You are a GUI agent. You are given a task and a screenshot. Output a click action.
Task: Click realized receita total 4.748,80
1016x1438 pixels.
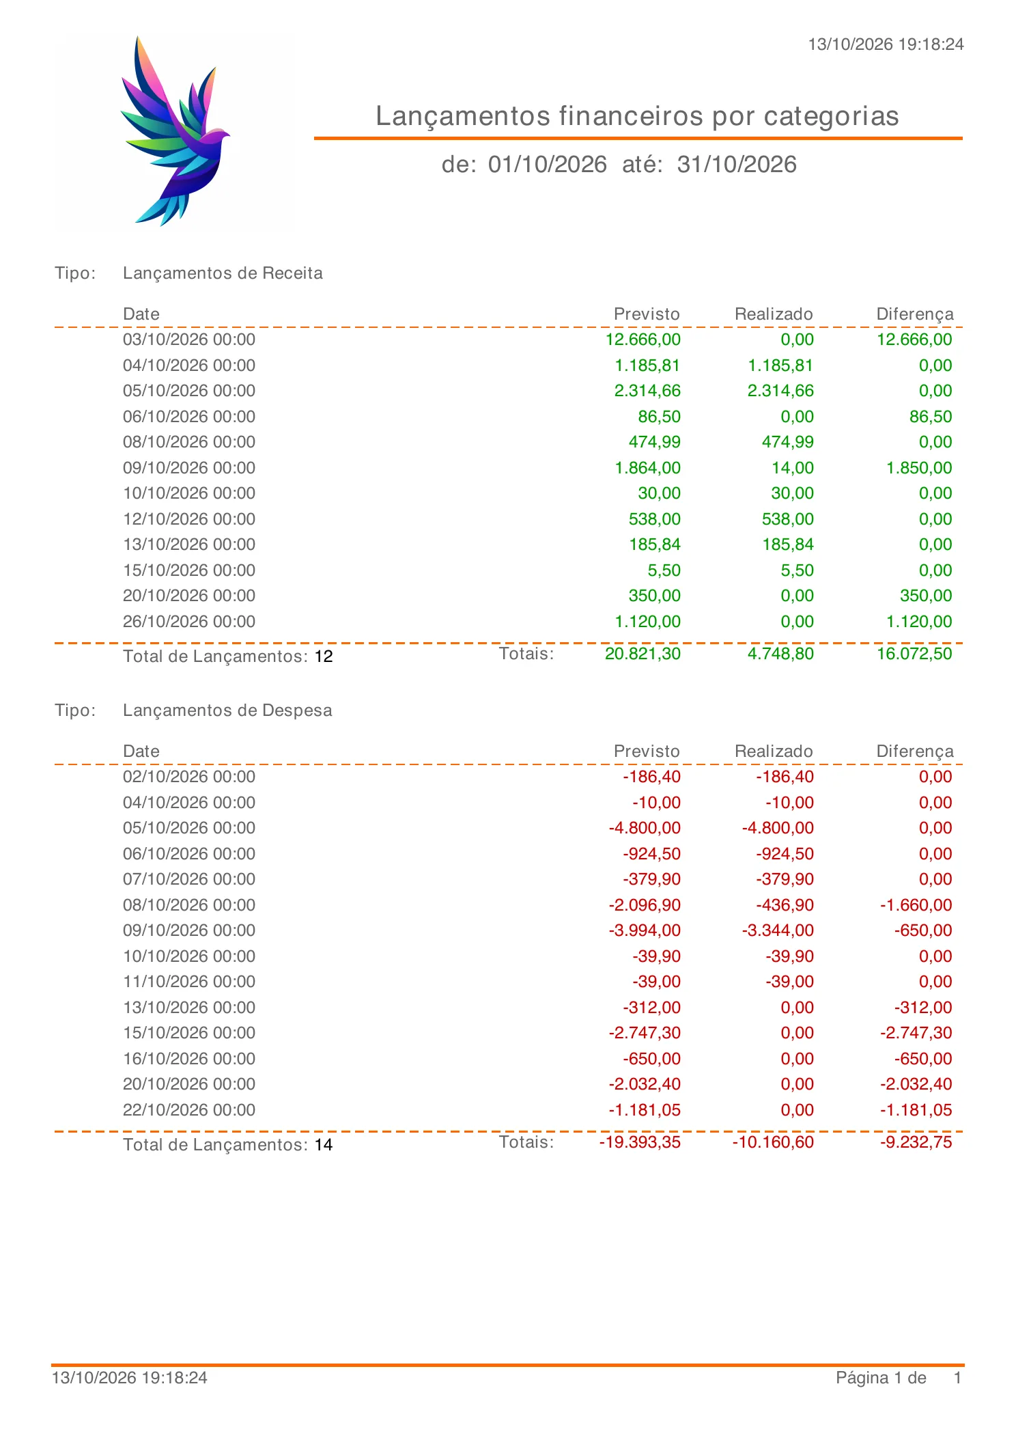point(780,654)
